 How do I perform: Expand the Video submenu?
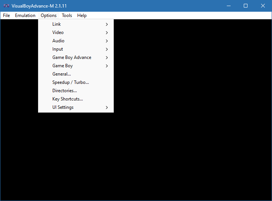[76, 32]
